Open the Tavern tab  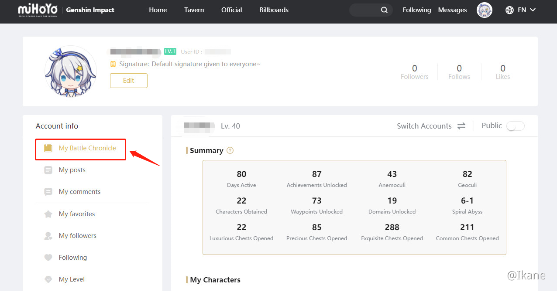(x=194, y=10)
